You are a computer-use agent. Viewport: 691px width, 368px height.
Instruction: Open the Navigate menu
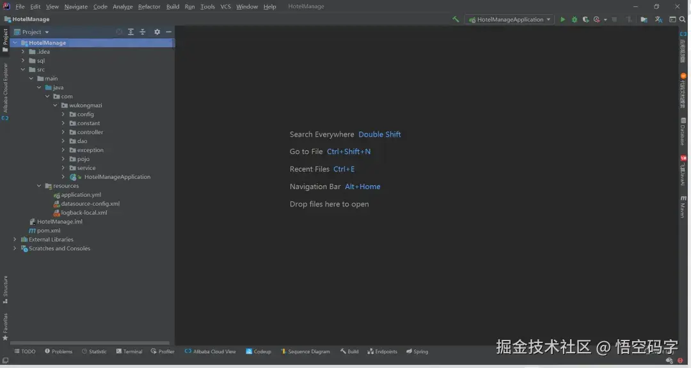coord(75,6)
